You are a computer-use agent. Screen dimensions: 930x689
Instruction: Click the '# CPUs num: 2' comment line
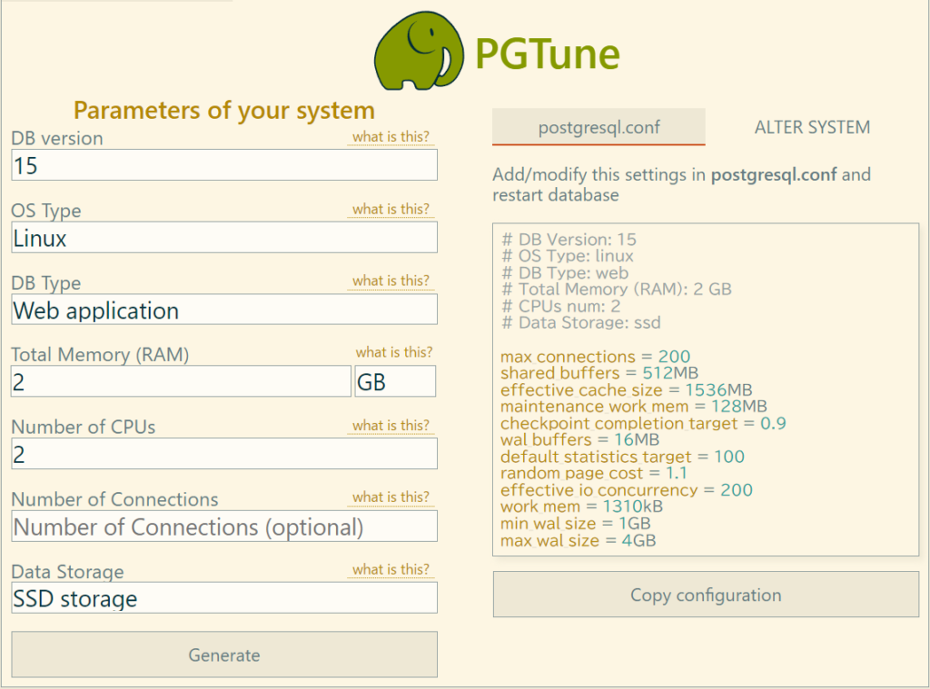pos(561,306)
